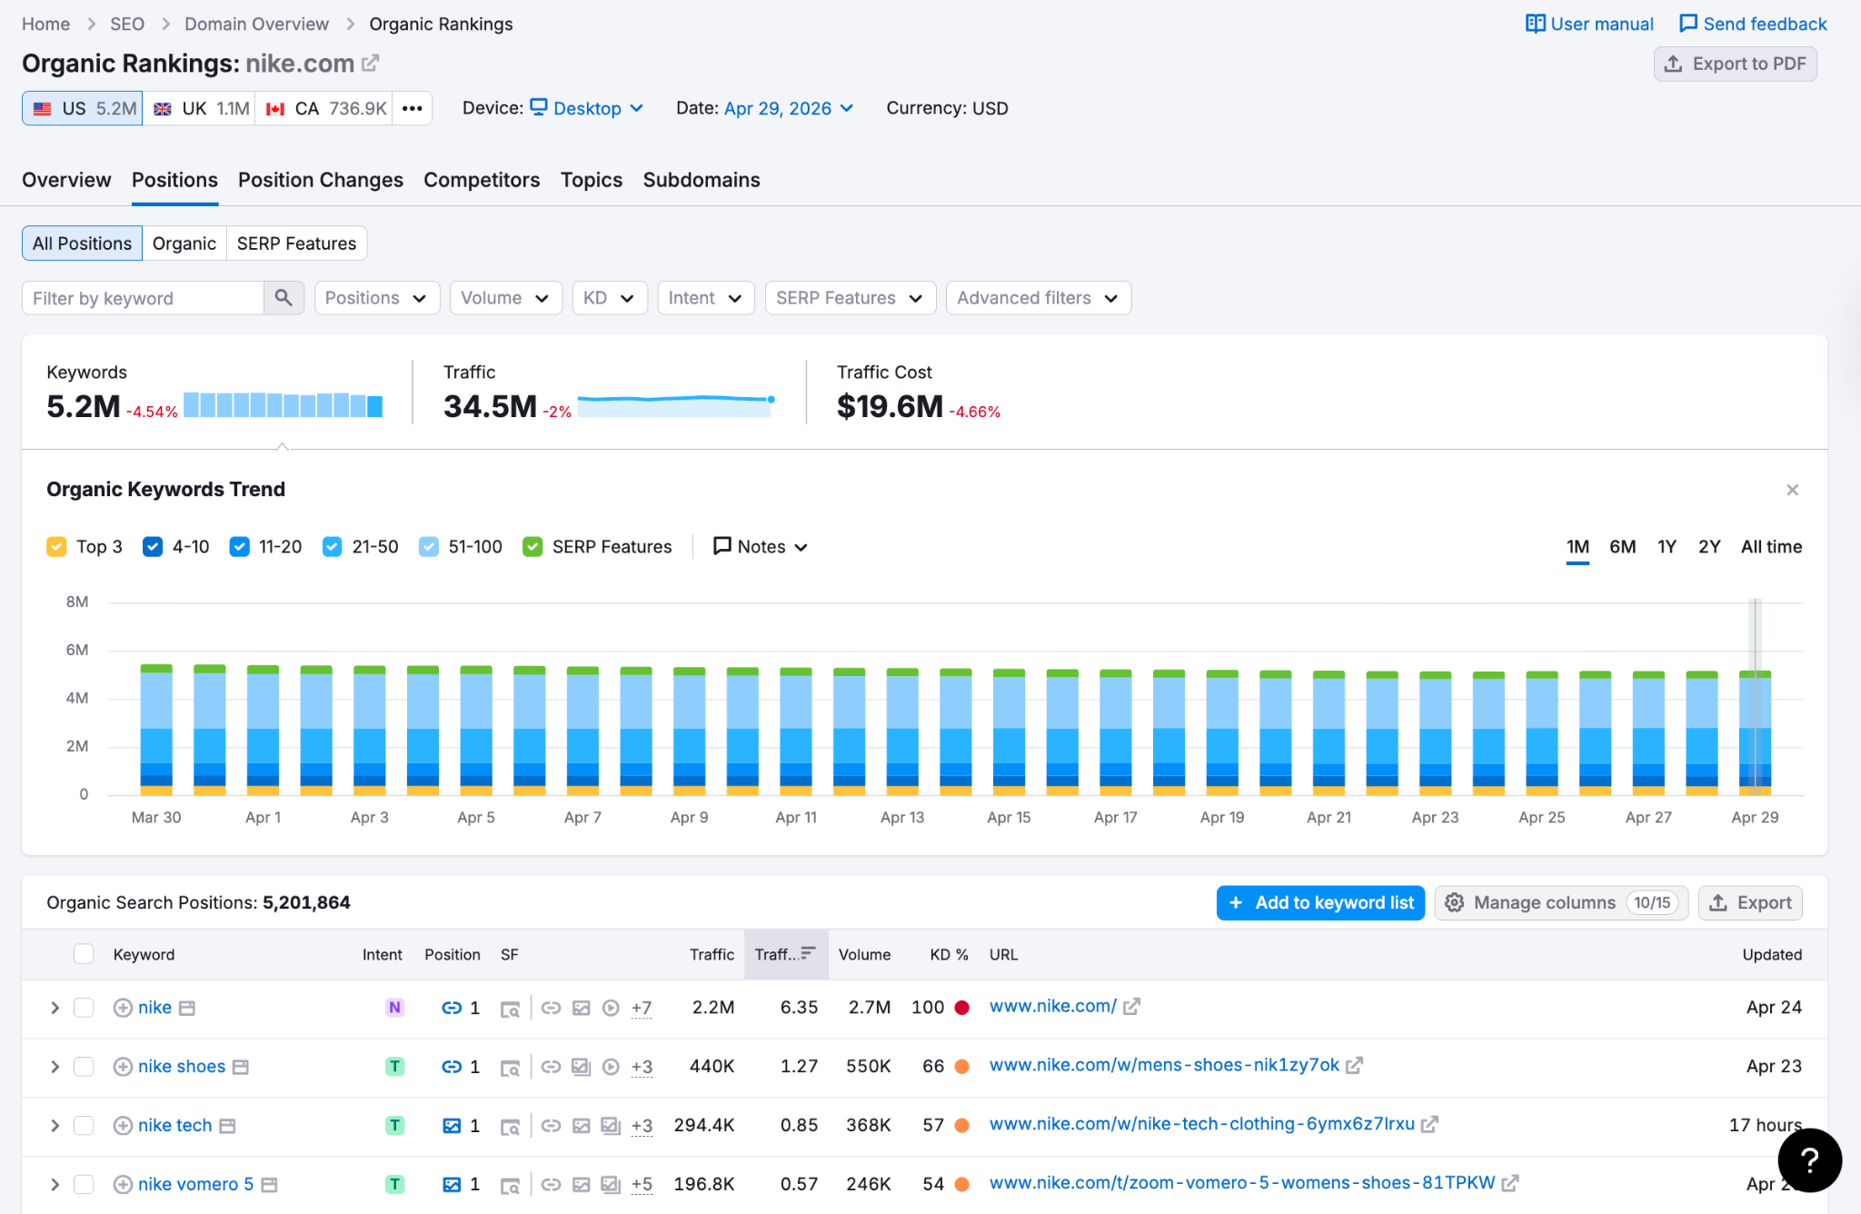This screenshot has width=1861, height=1214.
Task: Click the Send feedback speech bubble icon
Action: point(1688,24)
